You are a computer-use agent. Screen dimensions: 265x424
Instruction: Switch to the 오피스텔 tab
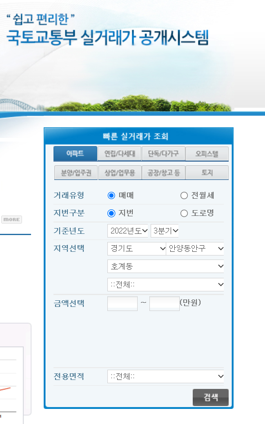pos(207,153)
